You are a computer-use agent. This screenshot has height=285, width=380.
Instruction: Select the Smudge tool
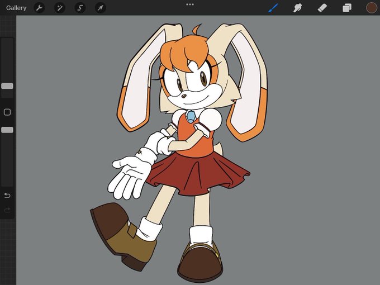pyautogui.click(x=298, y=8)
